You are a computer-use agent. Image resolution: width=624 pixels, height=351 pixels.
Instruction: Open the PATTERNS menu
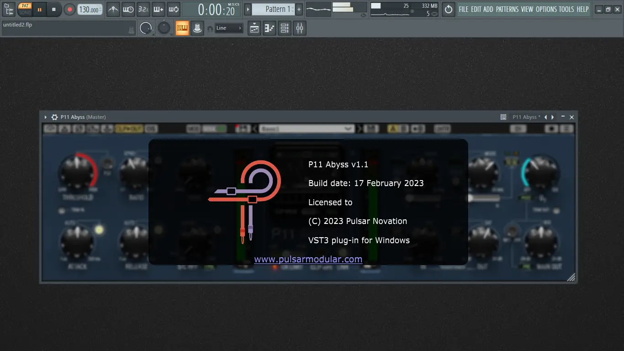[x=507, y=9]
